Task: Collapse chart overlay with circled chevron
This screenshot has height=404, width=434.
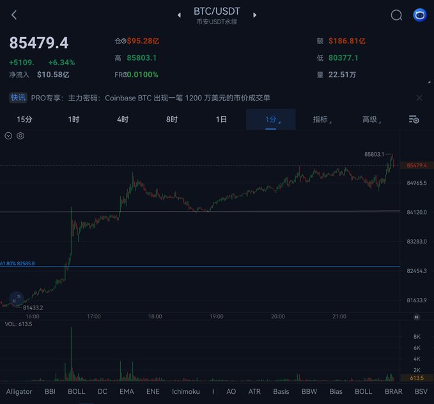Action: point(8,136)
